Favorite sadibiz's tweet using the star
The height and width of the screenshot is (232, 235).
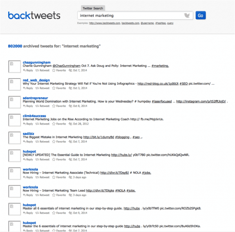point(54,141)
